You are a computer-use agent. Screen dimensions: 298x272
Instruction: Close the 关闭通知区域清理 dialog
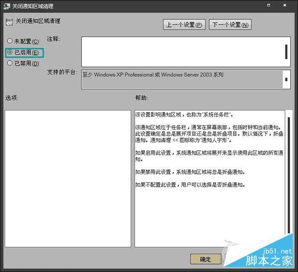(x=285, y=5)
